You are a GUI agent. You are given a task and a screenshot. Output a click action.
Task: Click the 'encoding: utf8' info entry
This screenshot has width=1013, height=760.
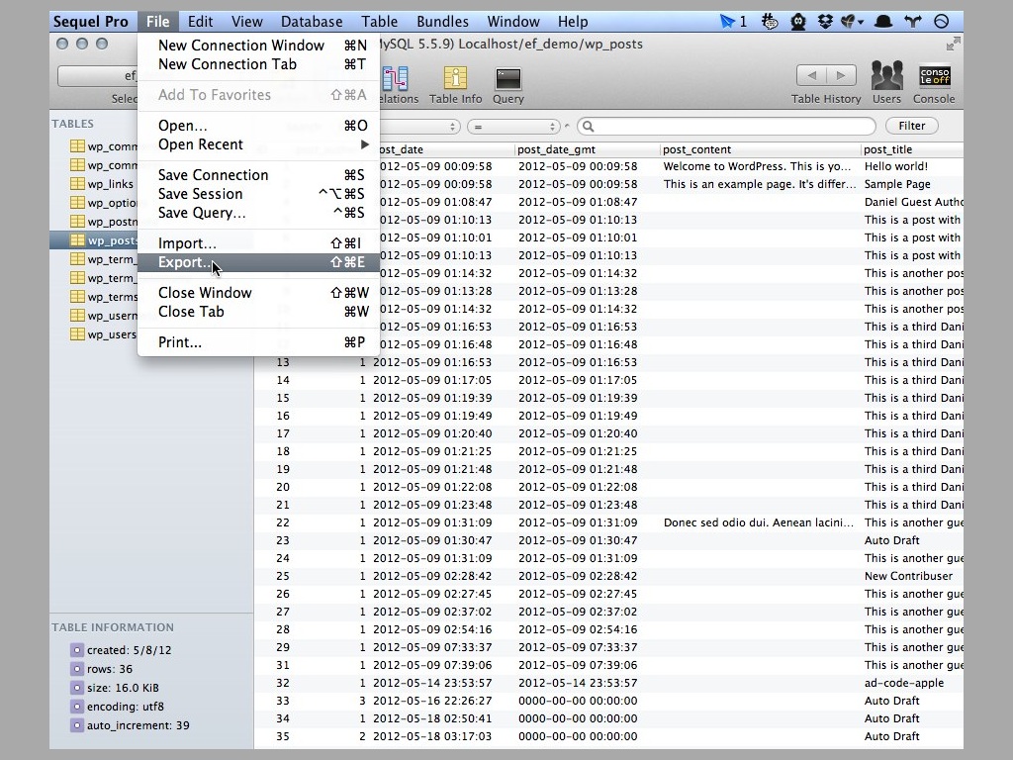(126, 707)
